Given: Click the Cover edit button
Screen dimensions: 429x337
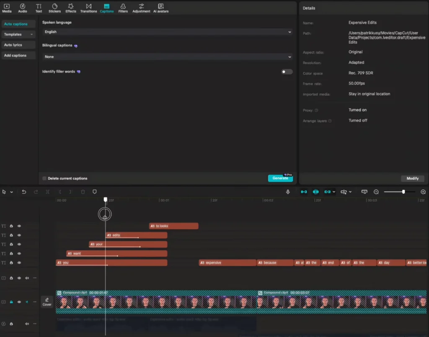Looking at the screenshot, I should 47,302.
